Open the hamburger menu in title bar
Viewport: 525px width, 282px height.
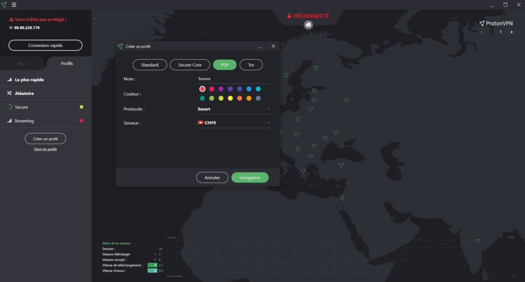[x=14, y=5]
